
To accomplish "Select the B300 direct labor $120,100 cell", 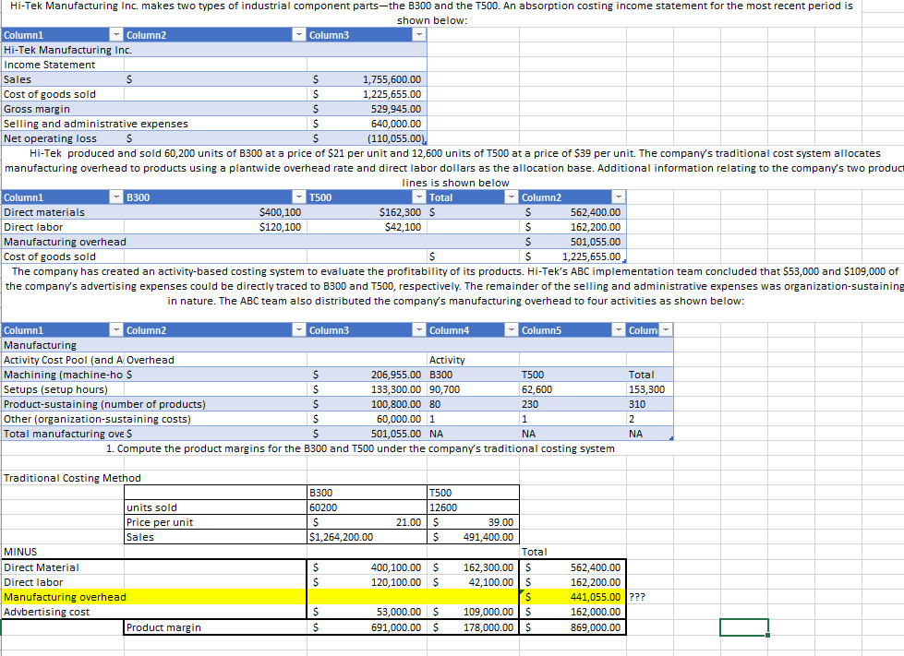I will [215, 227].
